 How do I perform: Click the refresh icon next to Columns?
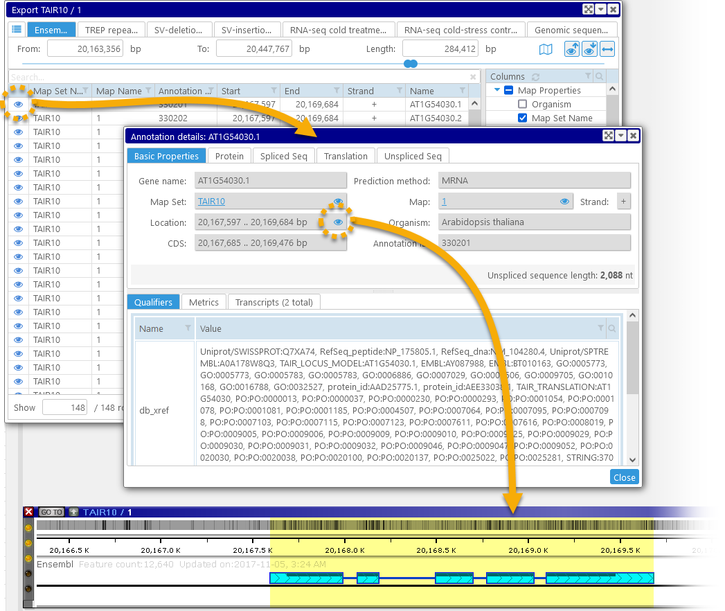pos(535,77)
